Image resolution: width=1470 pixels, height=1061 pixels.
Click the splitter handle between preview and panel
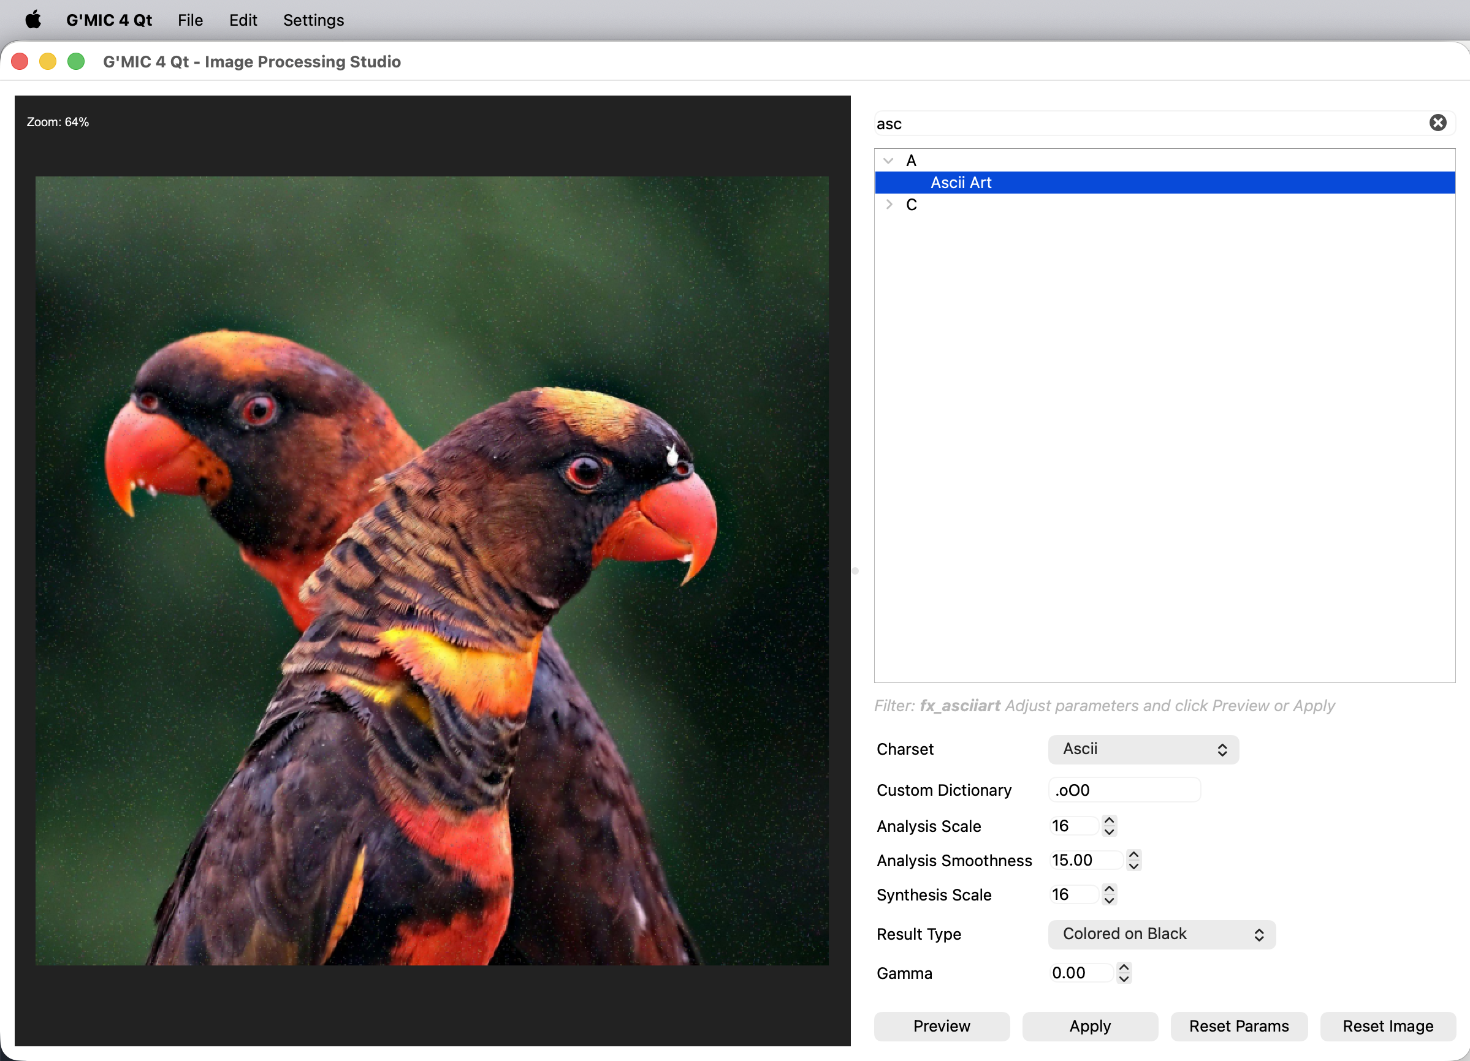coord(855,571)
